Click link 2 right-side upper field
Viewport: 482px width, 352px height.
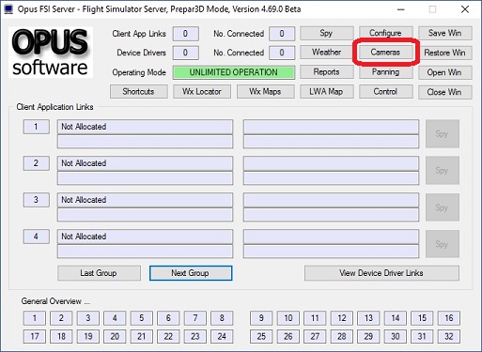pyautogui.click(x=331, y=163)
